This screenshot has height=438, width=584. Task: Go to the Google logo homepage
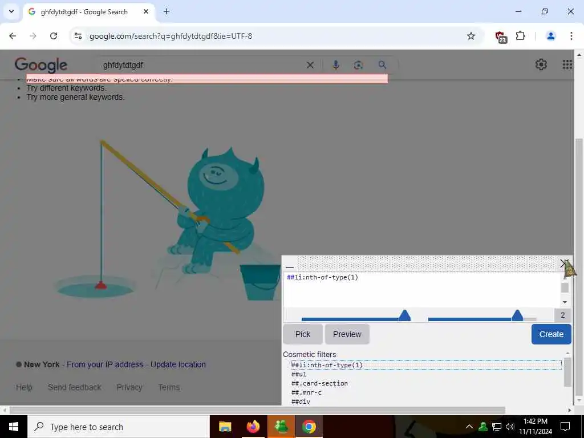click(41, 65)
